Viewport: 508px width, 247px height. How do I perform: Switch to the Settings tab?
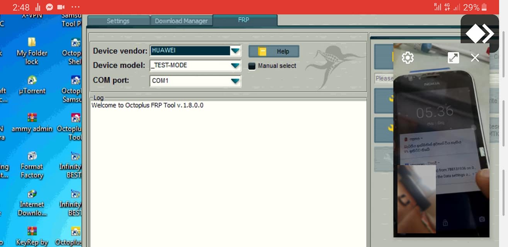[x=118, y=21]
